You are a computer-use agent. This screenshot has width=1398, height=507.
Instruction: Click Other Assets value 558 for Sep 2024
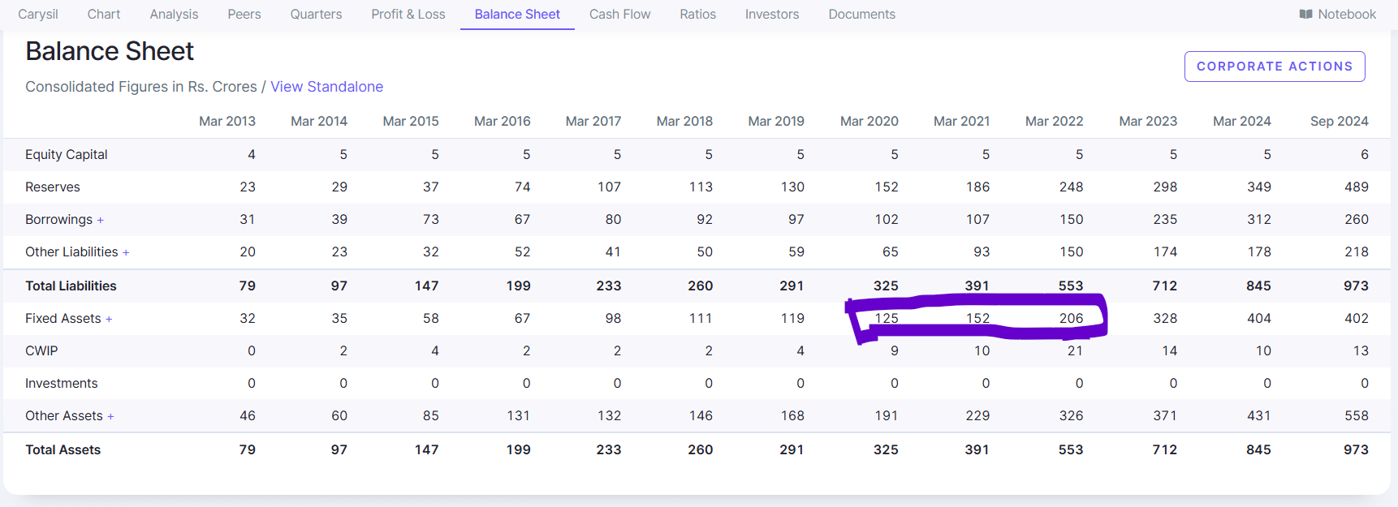point(1357,416)
